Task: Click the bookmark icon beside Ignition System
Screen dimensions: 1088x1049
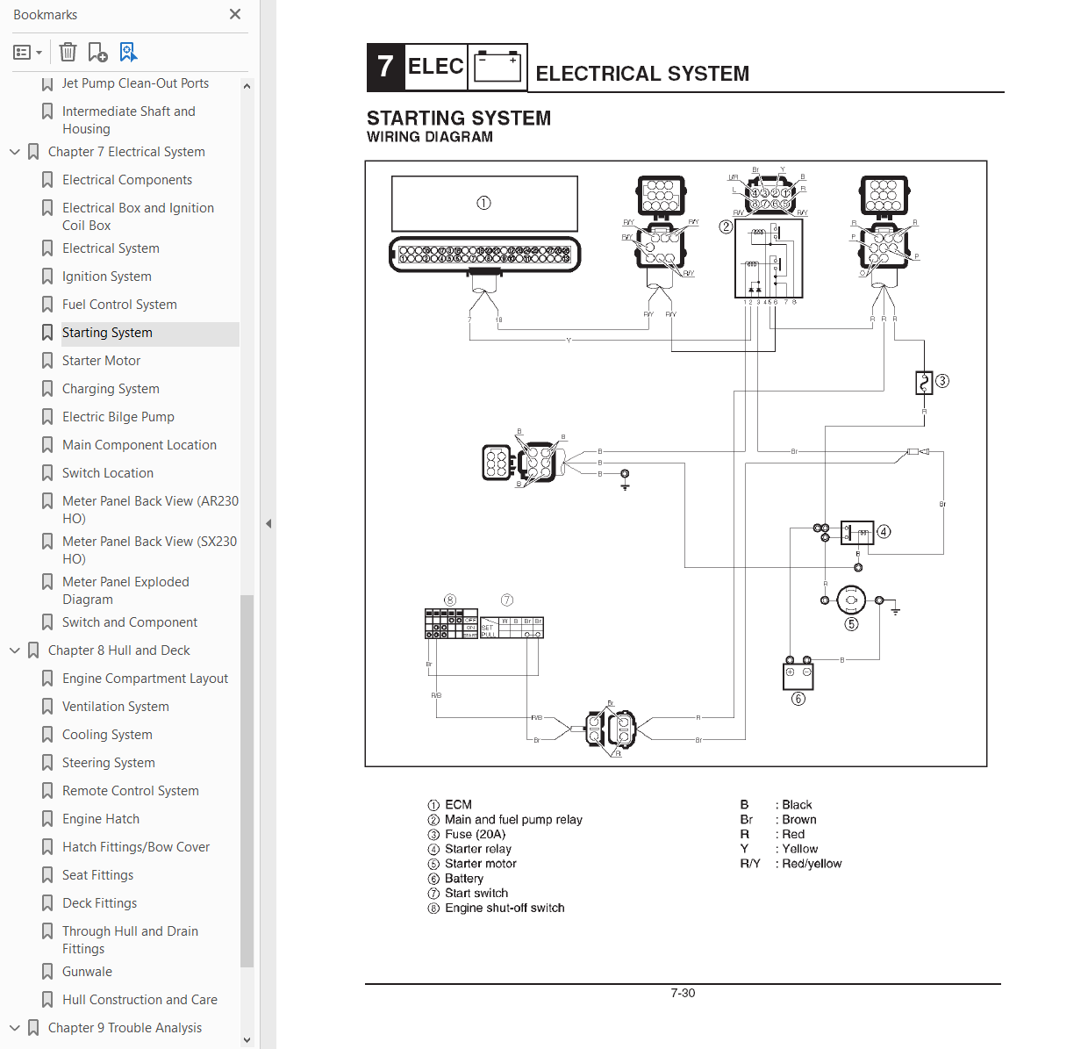Action: pyautogui.click(x=47, y=277)
